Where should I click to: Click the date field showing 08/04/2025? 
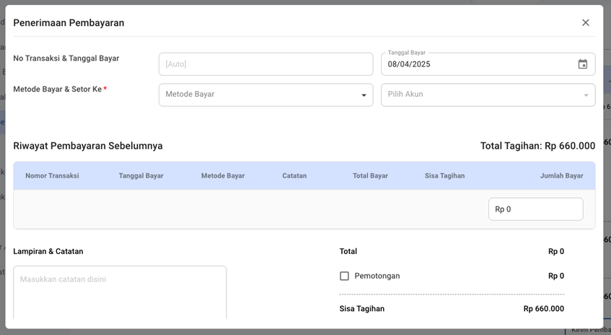point(476,64)
